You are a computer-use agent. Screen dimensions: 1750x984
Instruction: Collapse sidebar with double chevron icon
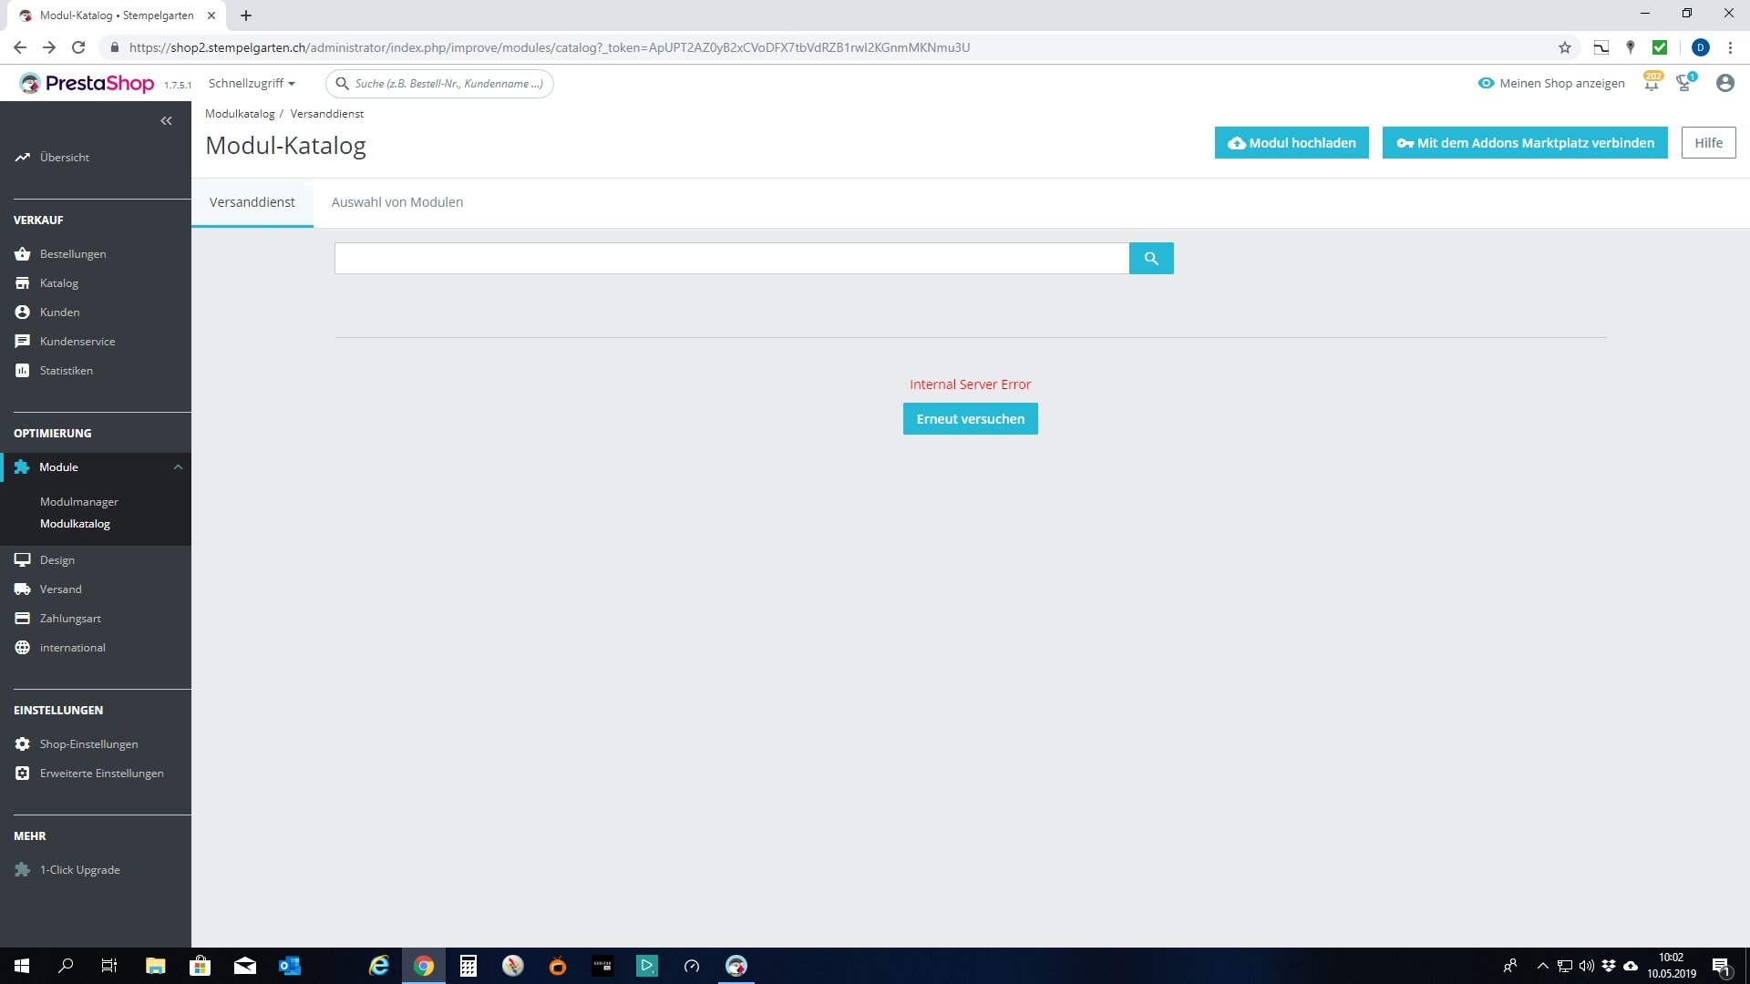pos(166,121)
